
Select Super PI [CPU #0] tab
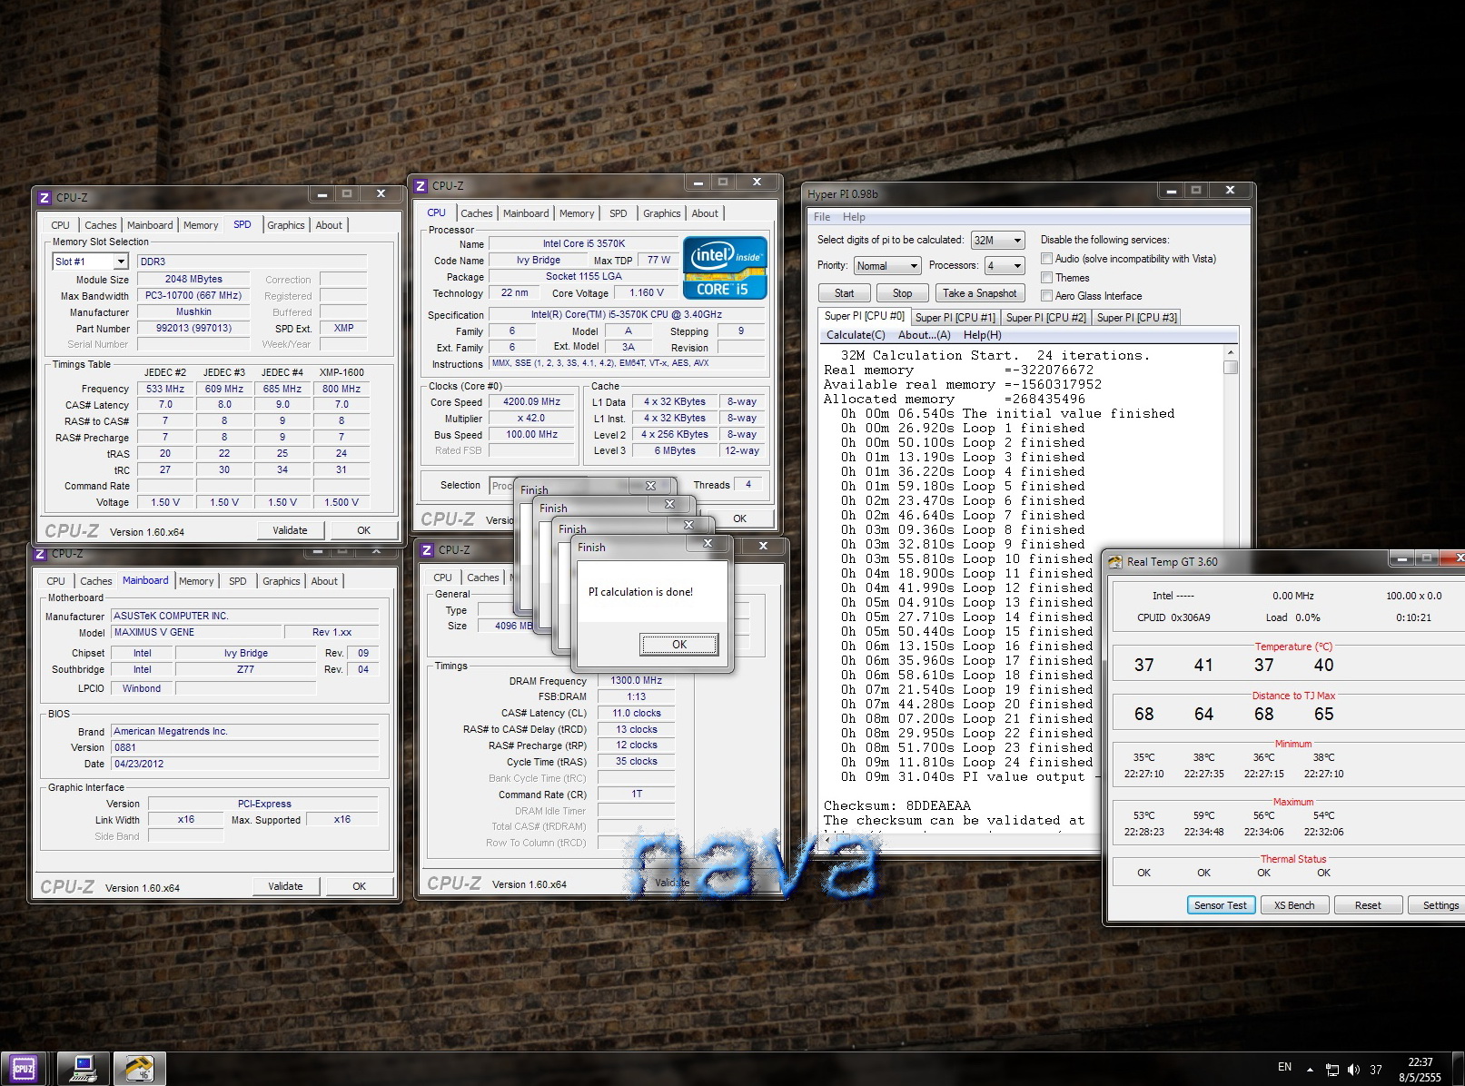pyautogui.click(x=865, y=316)
